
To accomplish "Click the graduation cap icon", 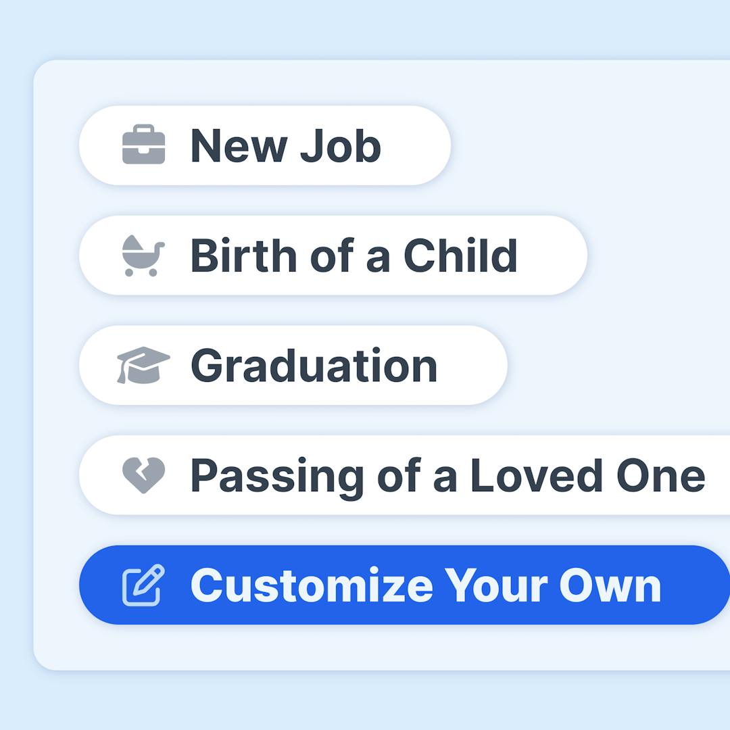I will 143,366.
